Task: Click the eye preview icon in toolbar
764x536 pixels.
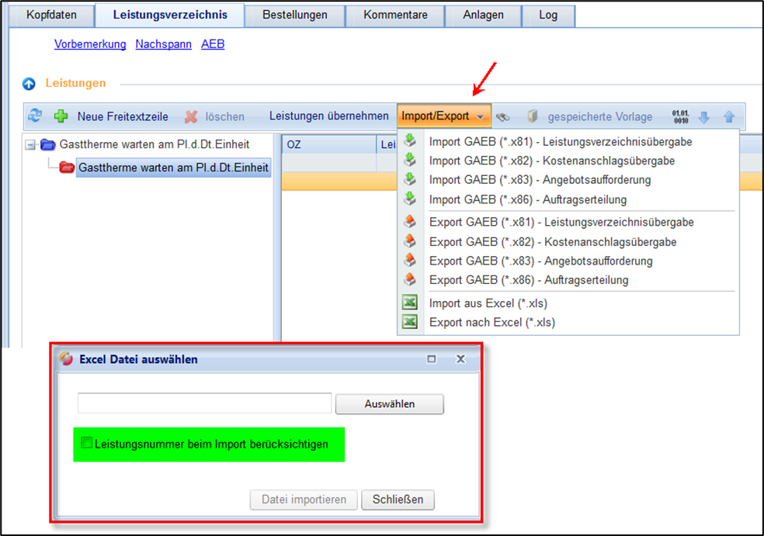Action: (x=503, y=117)
